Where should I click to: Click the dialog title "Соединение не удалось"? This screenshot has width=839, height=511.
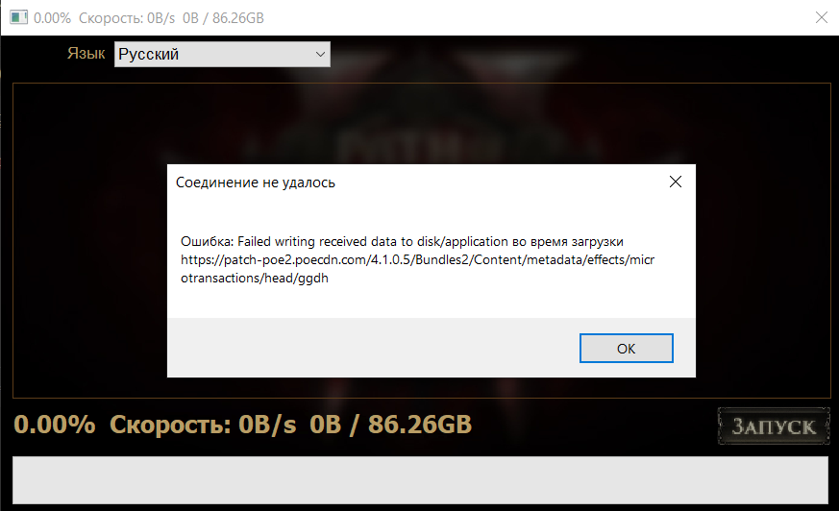pyautogui.click(x=256, y=182)
